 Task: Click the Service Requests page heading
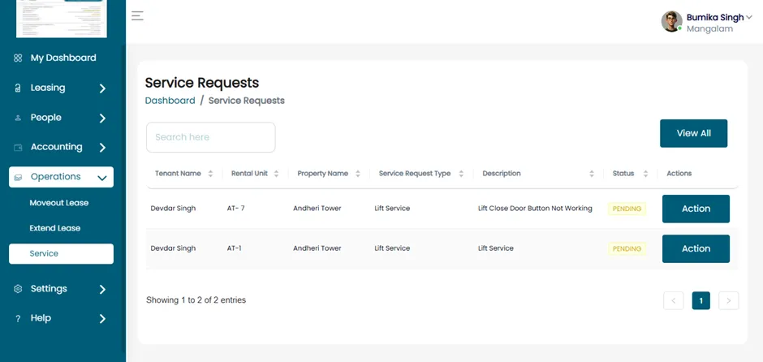coord(202,83)
